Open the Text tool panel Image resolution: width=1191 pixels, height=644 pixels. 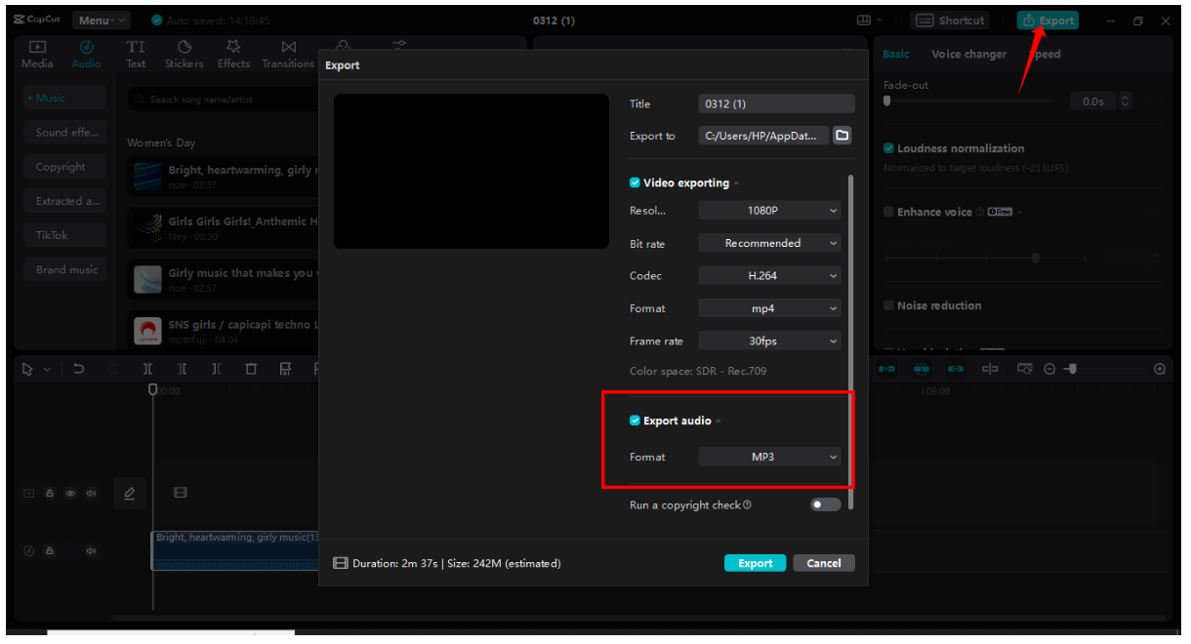[136, 55]
